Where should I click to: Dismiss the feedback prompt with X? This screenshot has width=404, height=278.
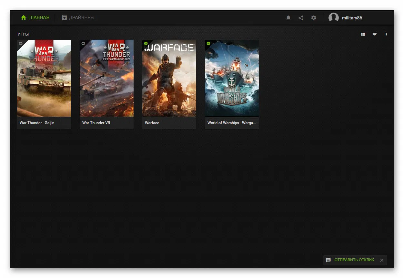(x=382, y=260)
